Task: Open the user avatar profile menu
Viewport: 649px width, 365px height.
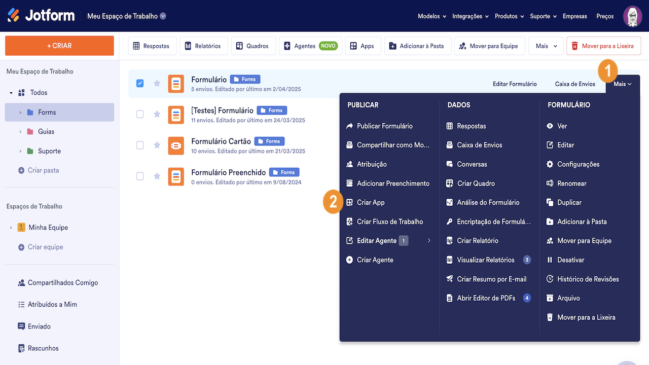Action: [632, 16]
